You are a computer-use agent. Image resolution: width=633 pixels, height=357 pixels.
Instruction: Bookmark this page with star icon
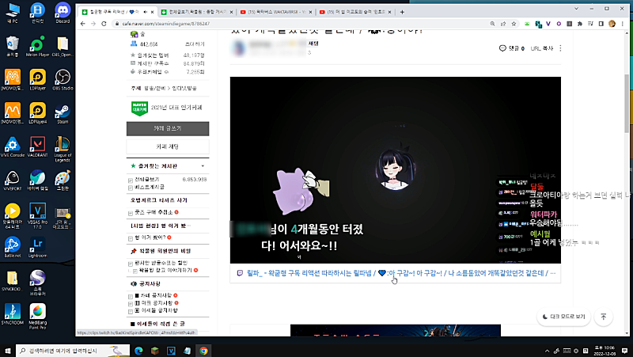[x=514, y=24]
